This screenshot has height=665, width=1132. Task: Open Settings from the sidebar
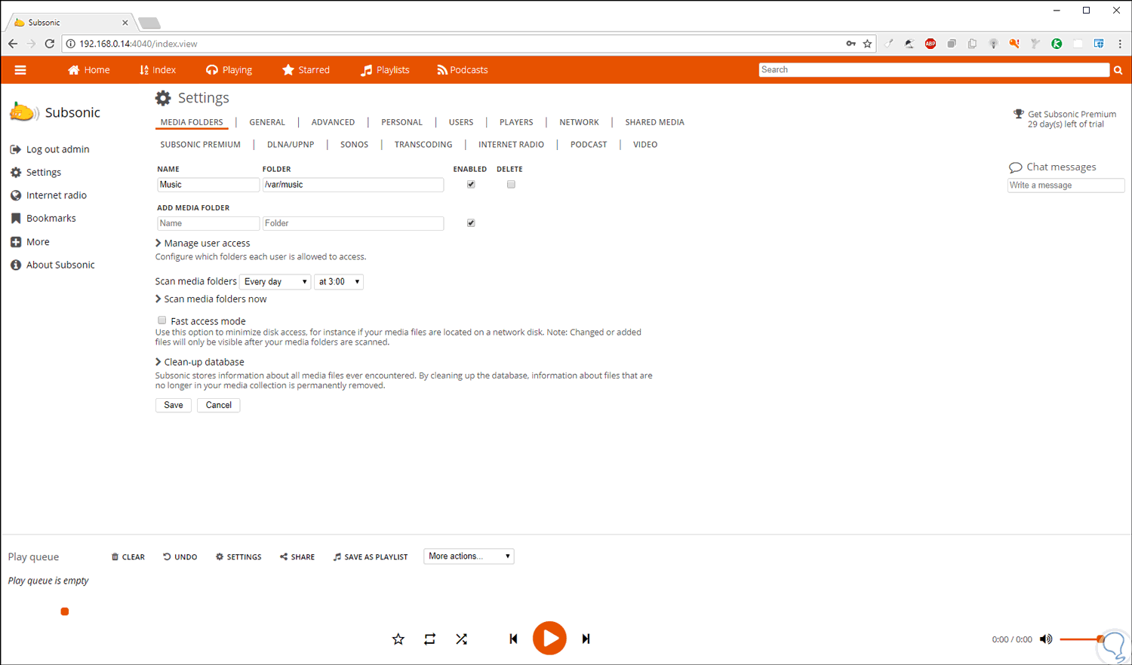tap(35, 173)
